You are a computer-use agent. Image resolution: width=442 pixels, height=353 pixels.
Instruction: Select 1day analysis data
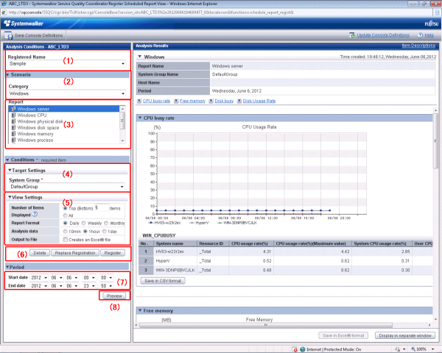[105, 232]
